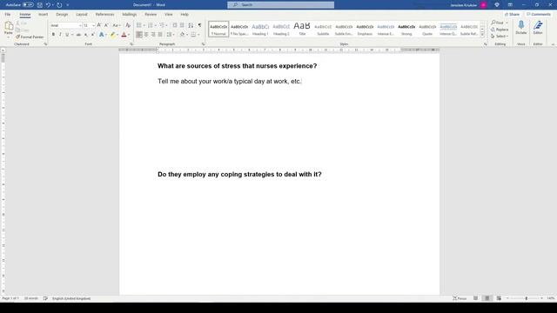Click the Shading paint bucket icon
Viewport: 557px width, 313px height.
tap(182, 35)
